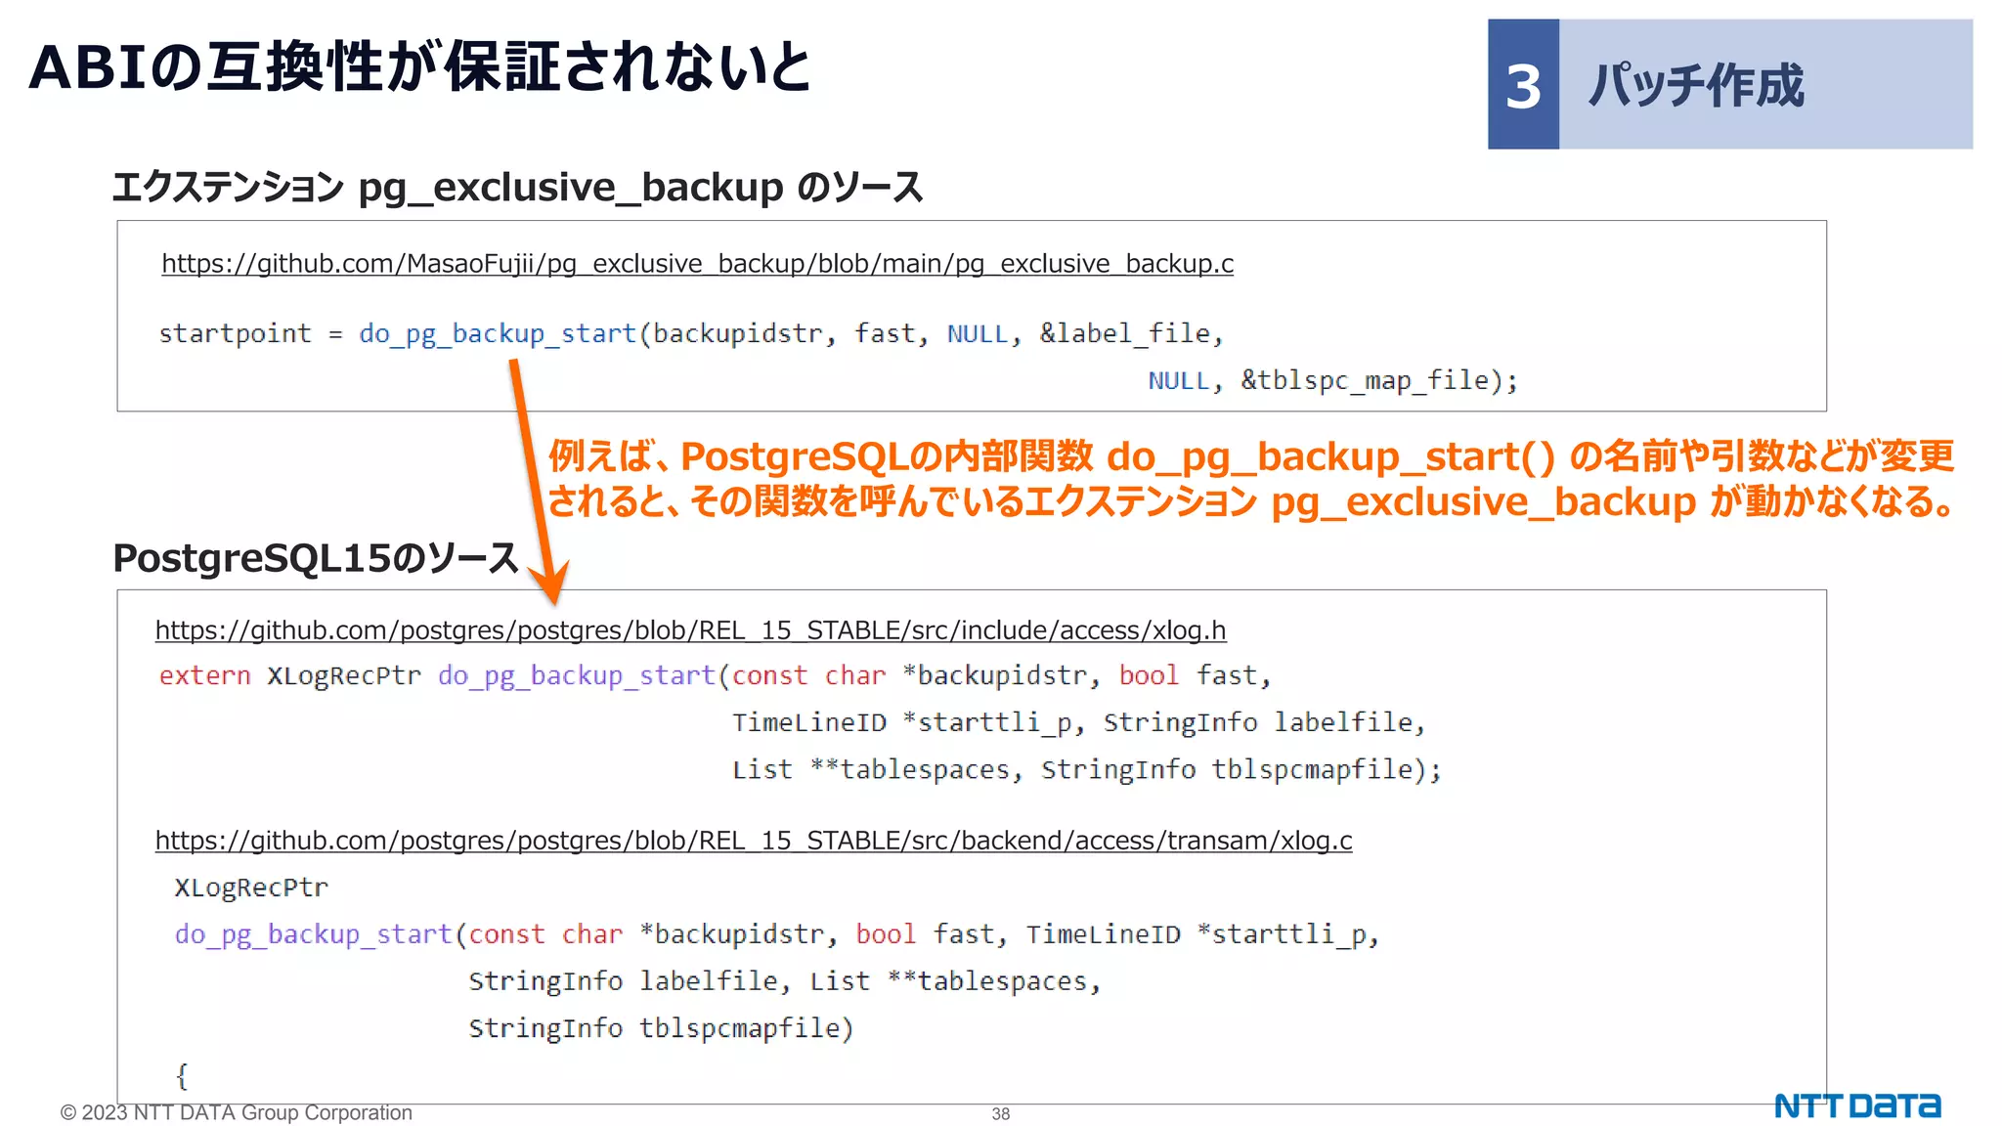Click heading エクステンション pg_exclusive_backup のソース

518,187
